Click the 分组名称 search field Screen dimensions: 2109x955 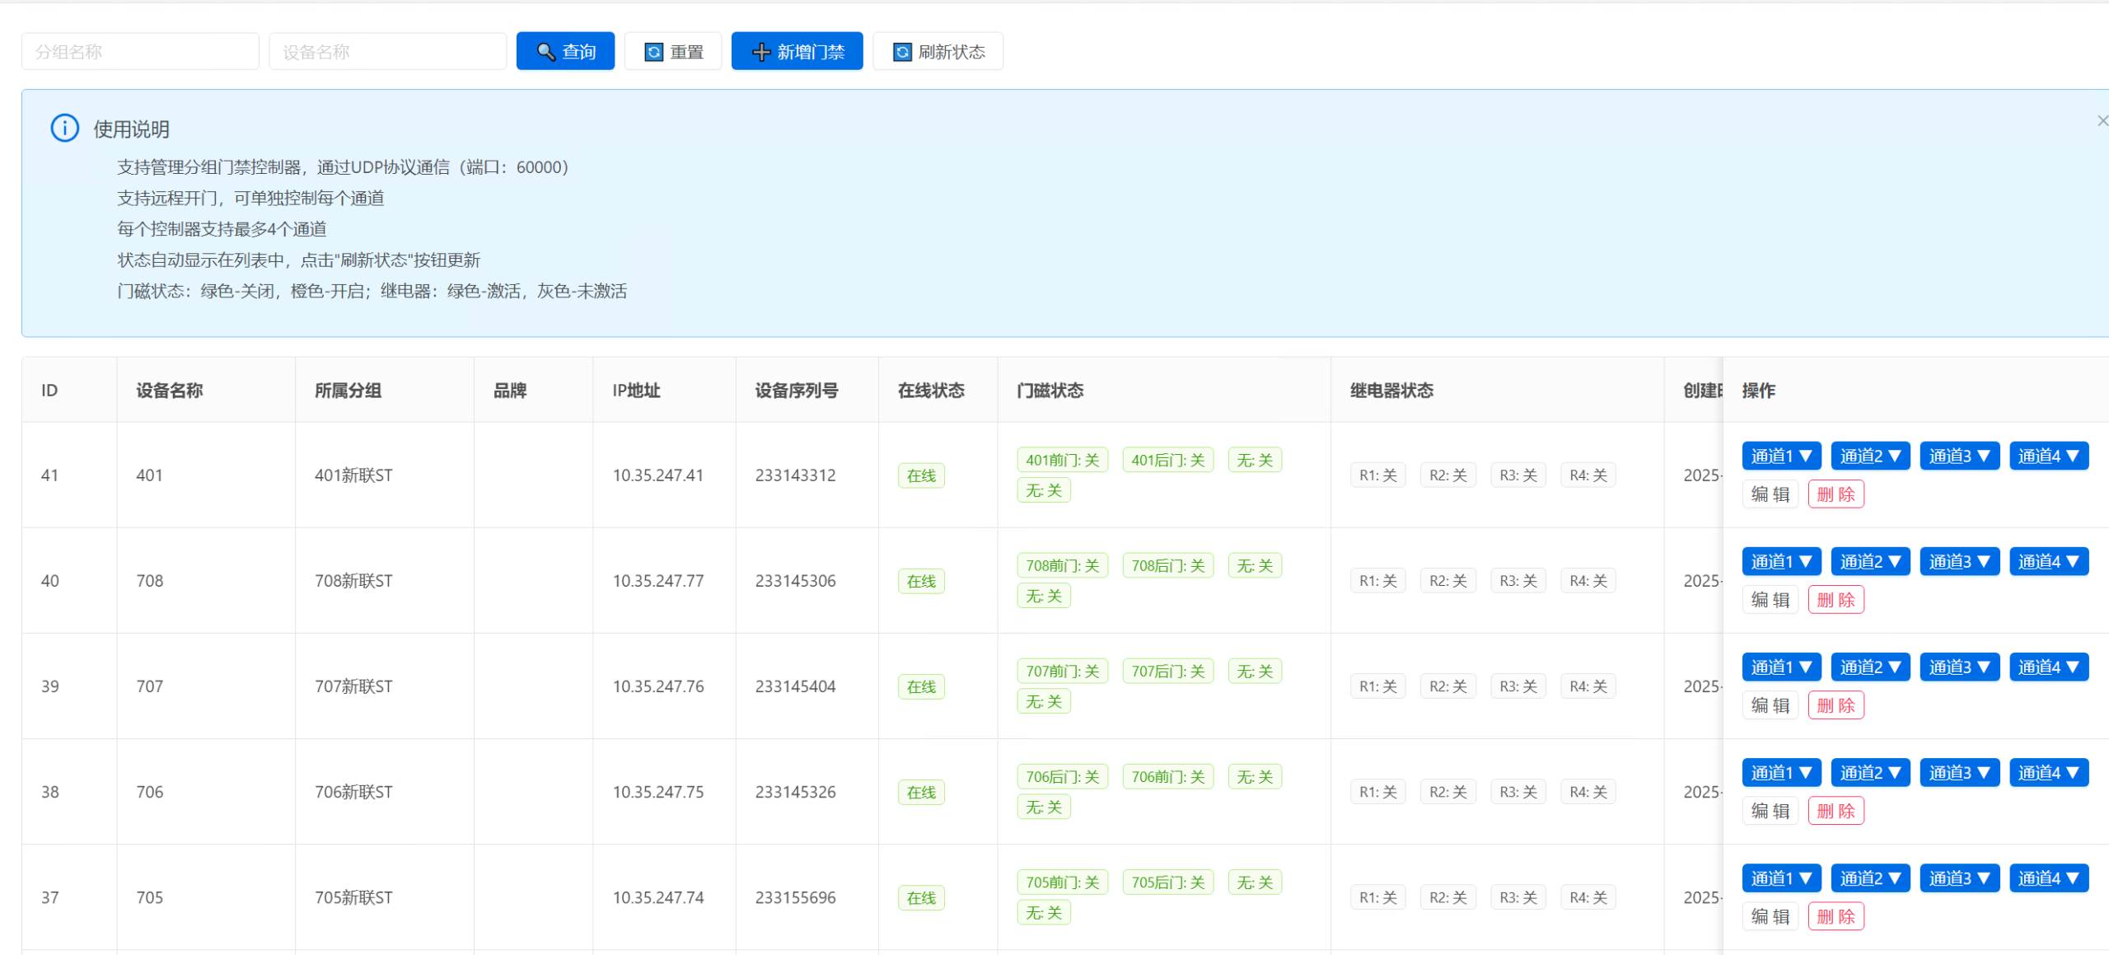point(140,52)
